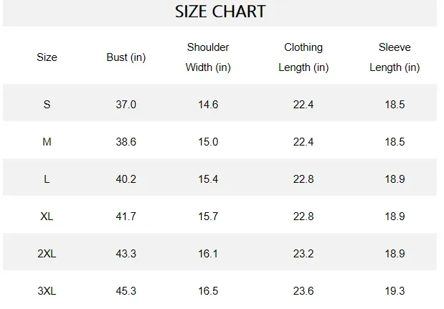This screenshot has width=444, height=309.
Task: Select the Size column header
Action: [47, 57]
